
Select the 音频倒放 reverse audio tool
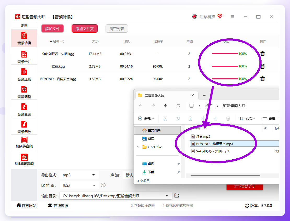tap(24, 127)
